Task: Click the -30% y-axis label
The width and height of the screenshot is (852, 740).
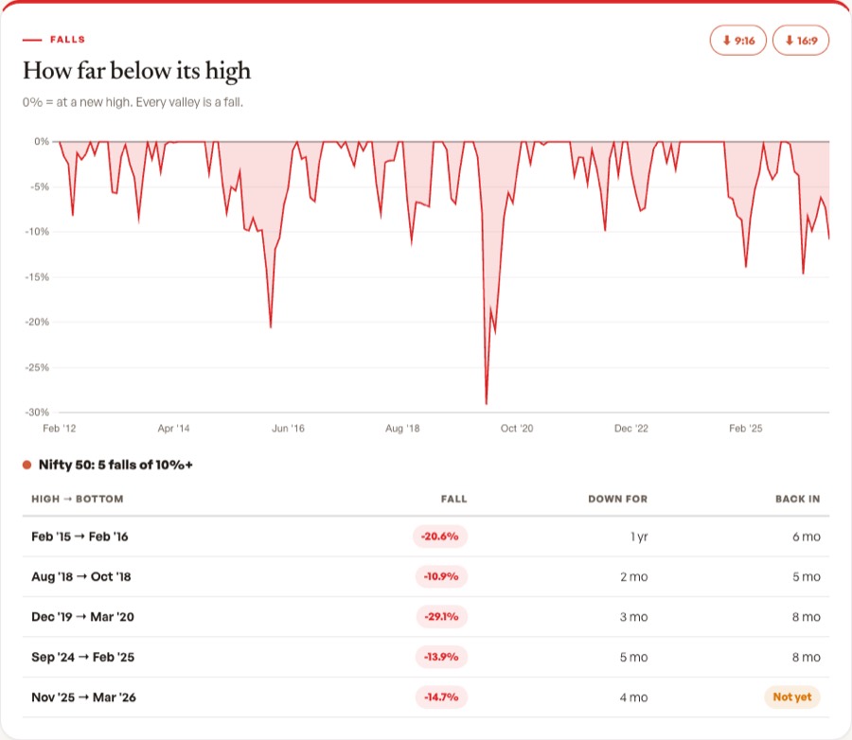Action: click(x=37, y=413)
